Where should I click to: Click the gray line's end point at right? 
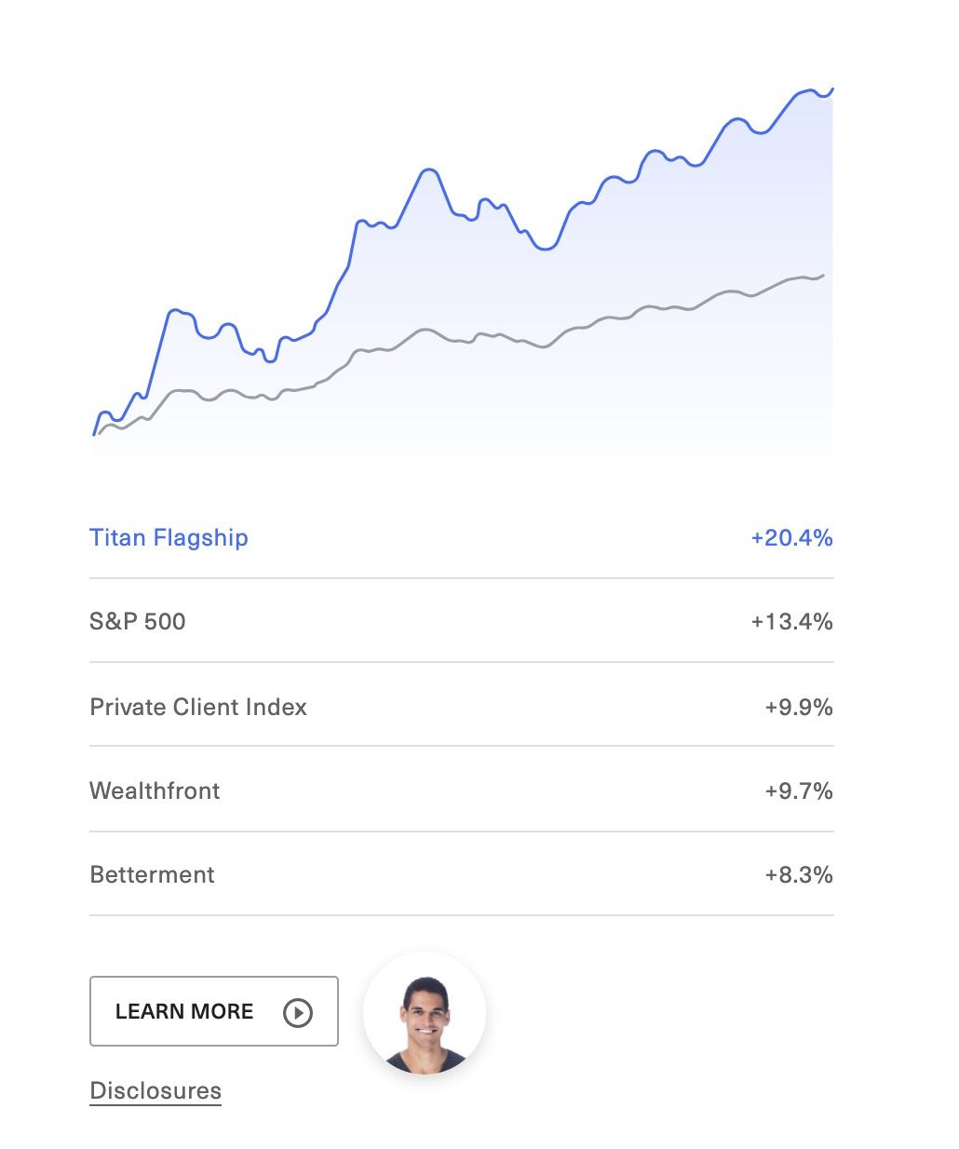coord(823,276)
